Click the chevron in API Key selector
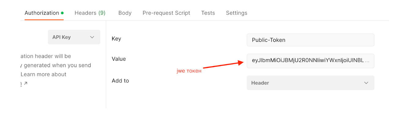This screenshot has width=393, height=116. [x=92, y=37]
